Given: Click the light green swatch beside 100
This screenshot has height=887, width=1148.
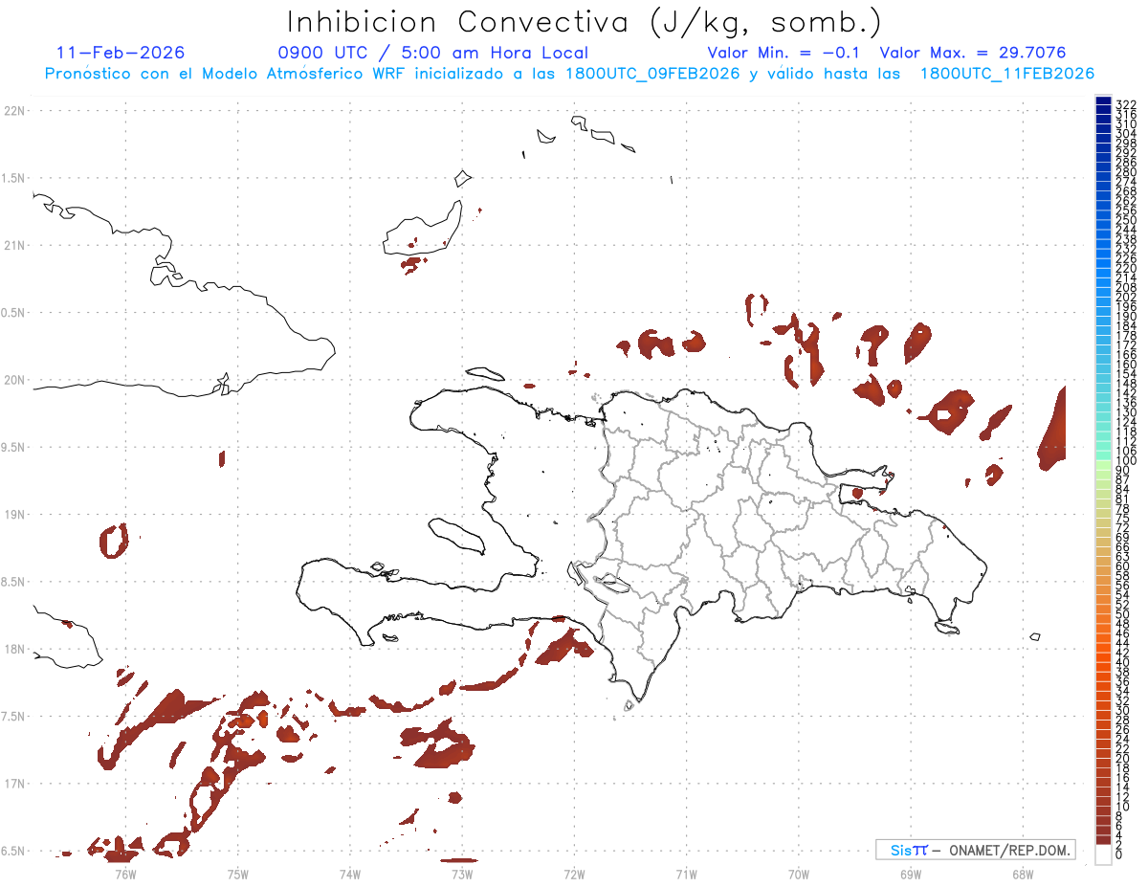Looking at the screenshot, I should coord(1103,463).
